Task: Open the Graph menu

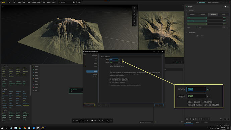Action: [19, 2]
